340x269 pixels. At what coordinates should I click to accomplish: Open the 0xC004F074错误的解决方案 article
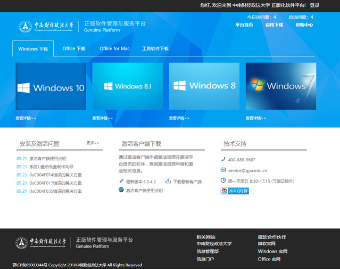point(55,175)
